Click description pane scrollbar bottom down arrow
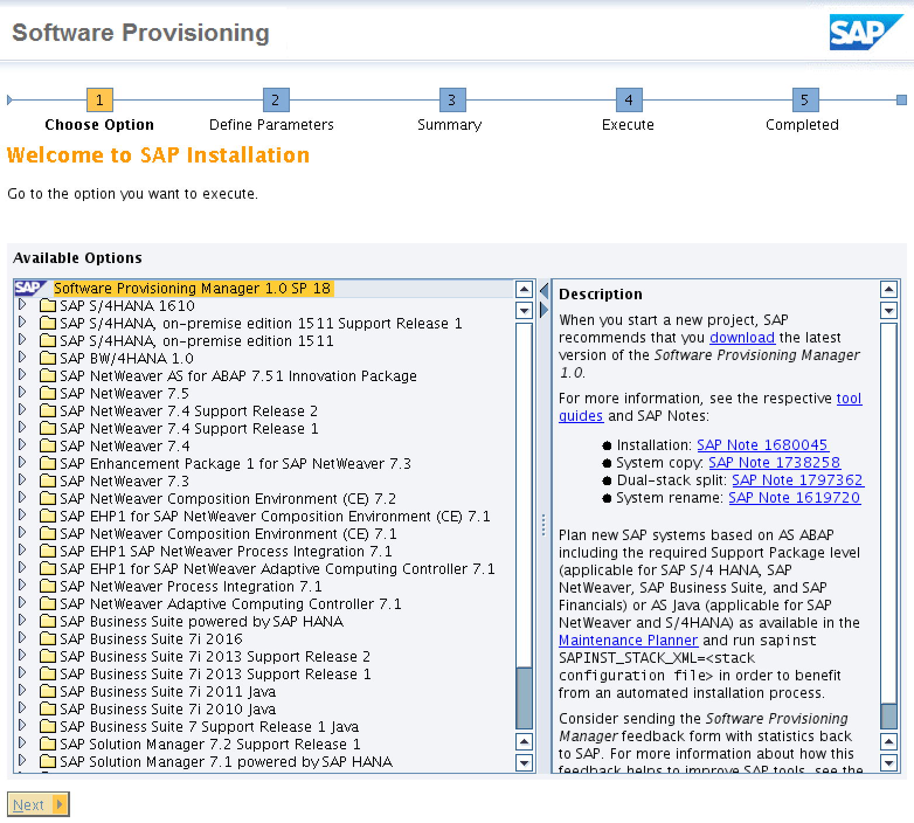 (889, 762)
